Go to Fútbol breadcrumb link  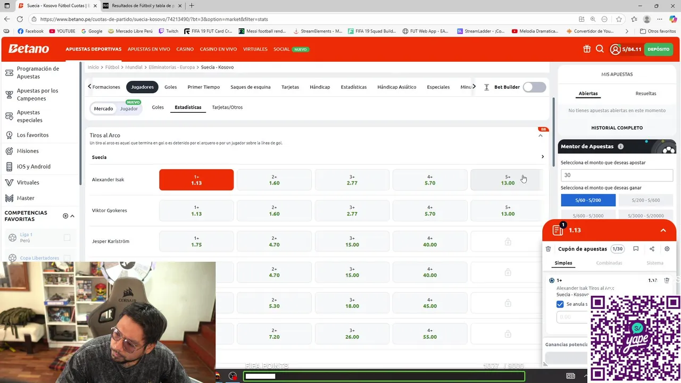coord(112,68)
